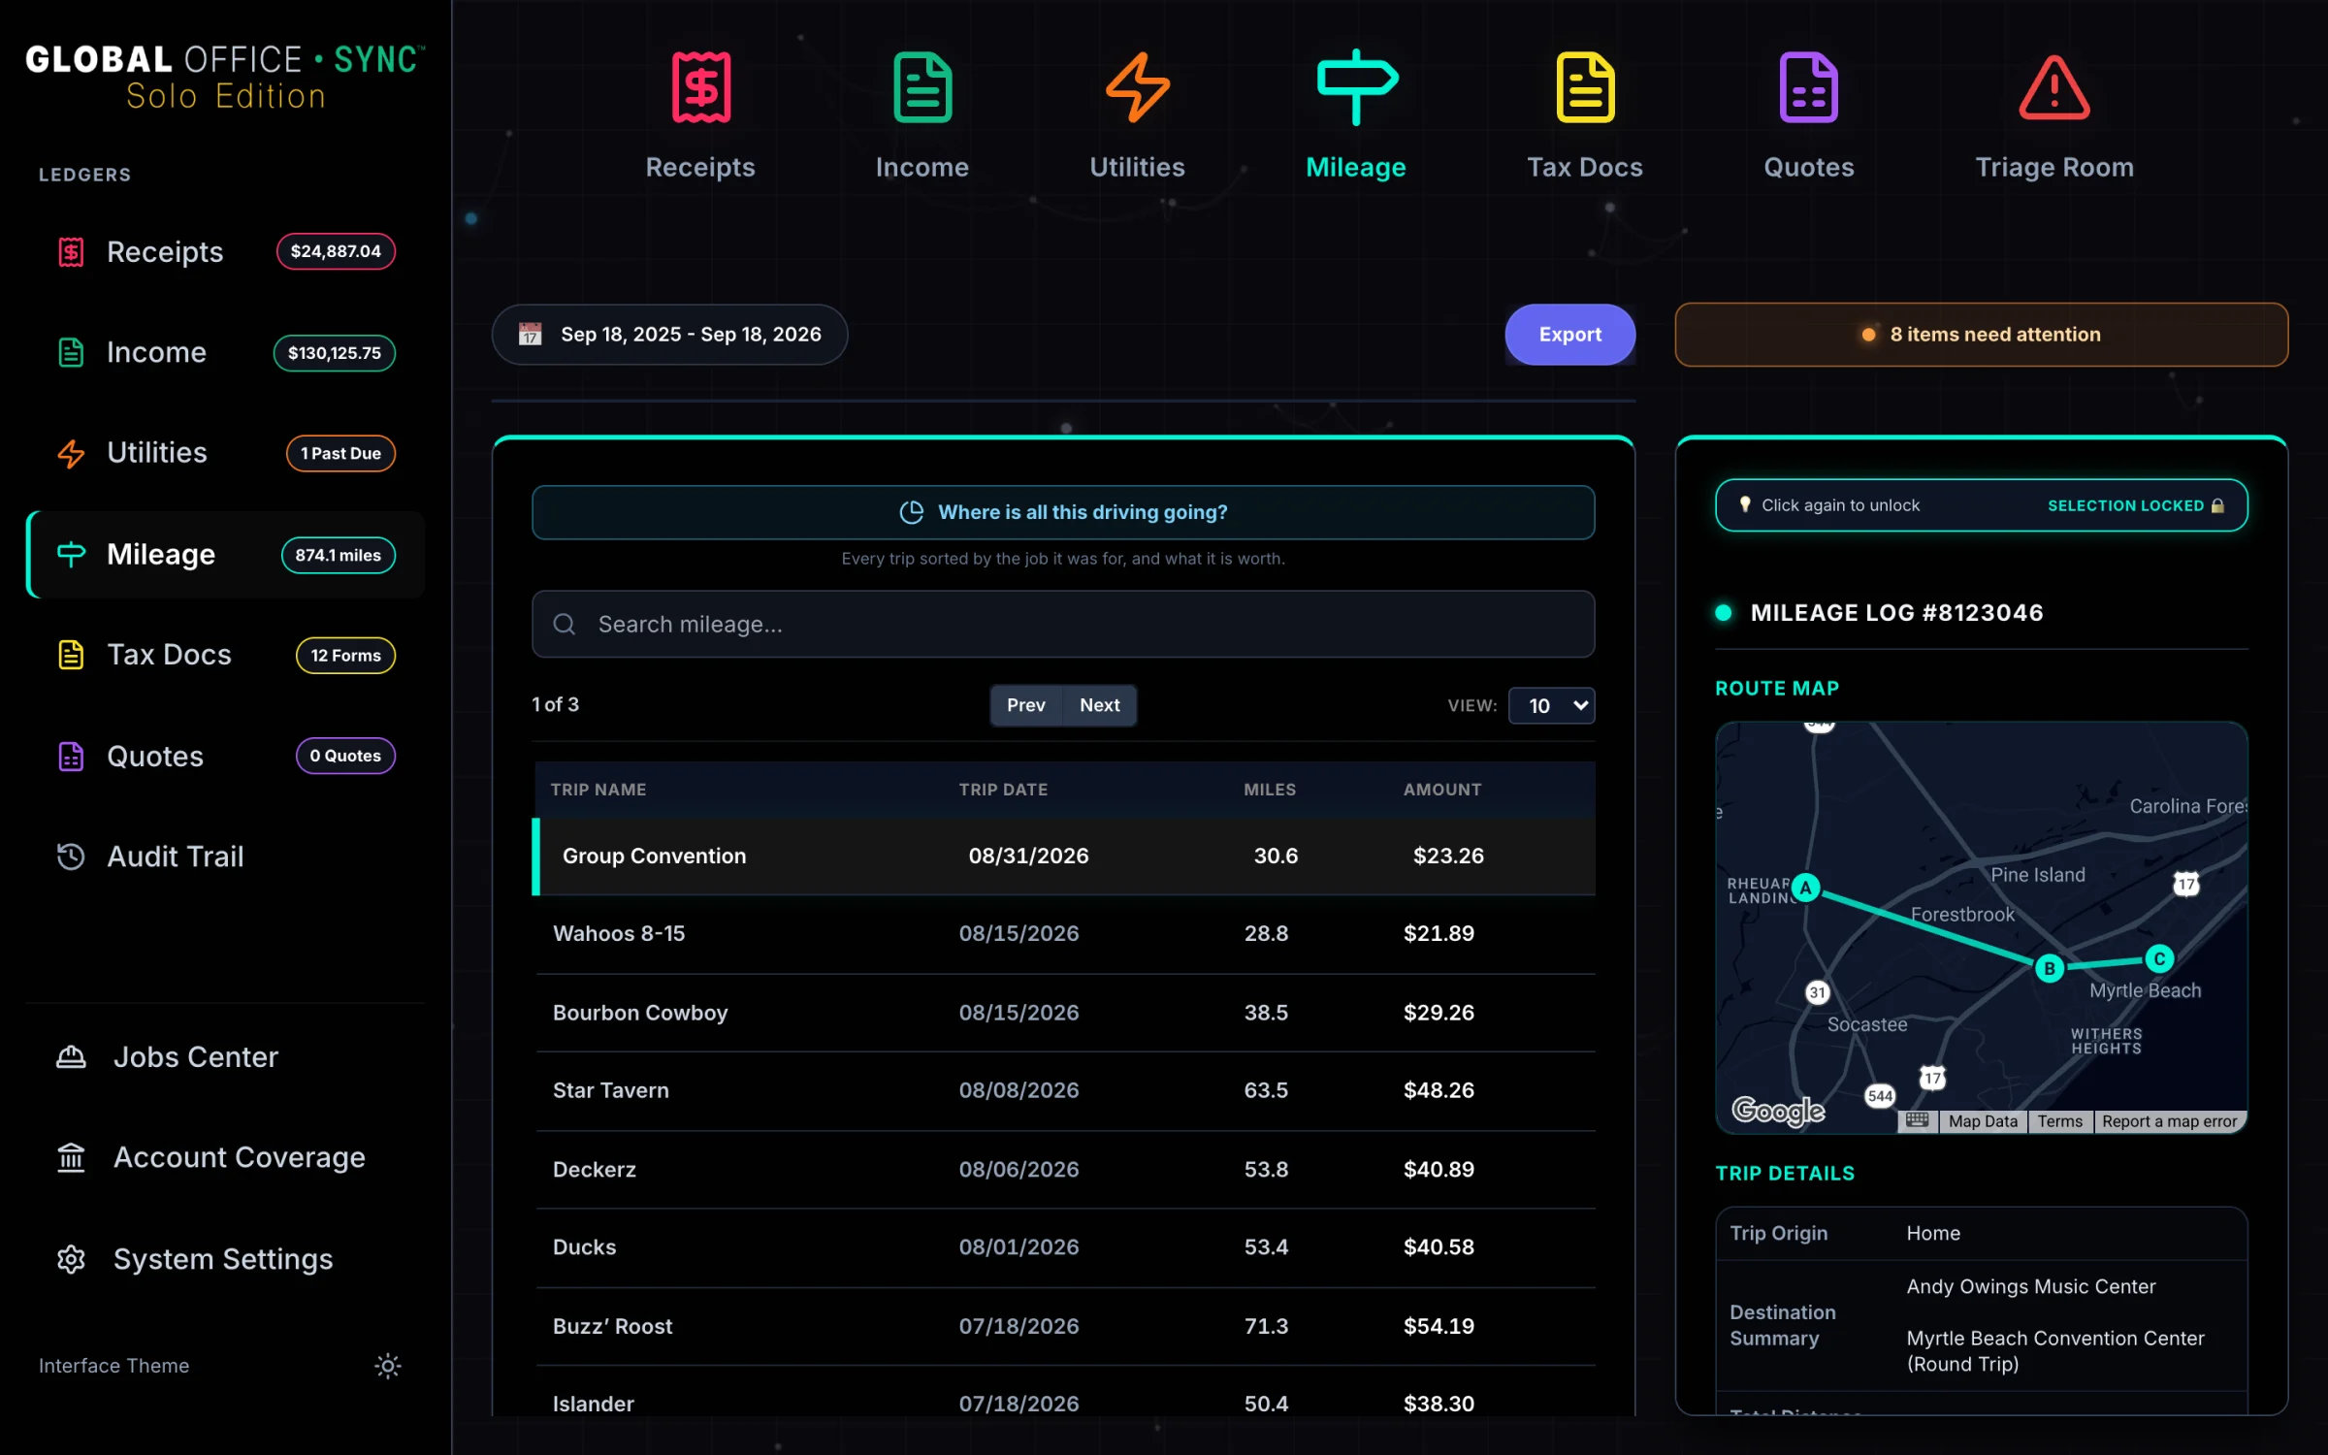Select the Deckerz trip row
The height and width of the screenshot is (1455, 2328).
coord(1063,1170)
